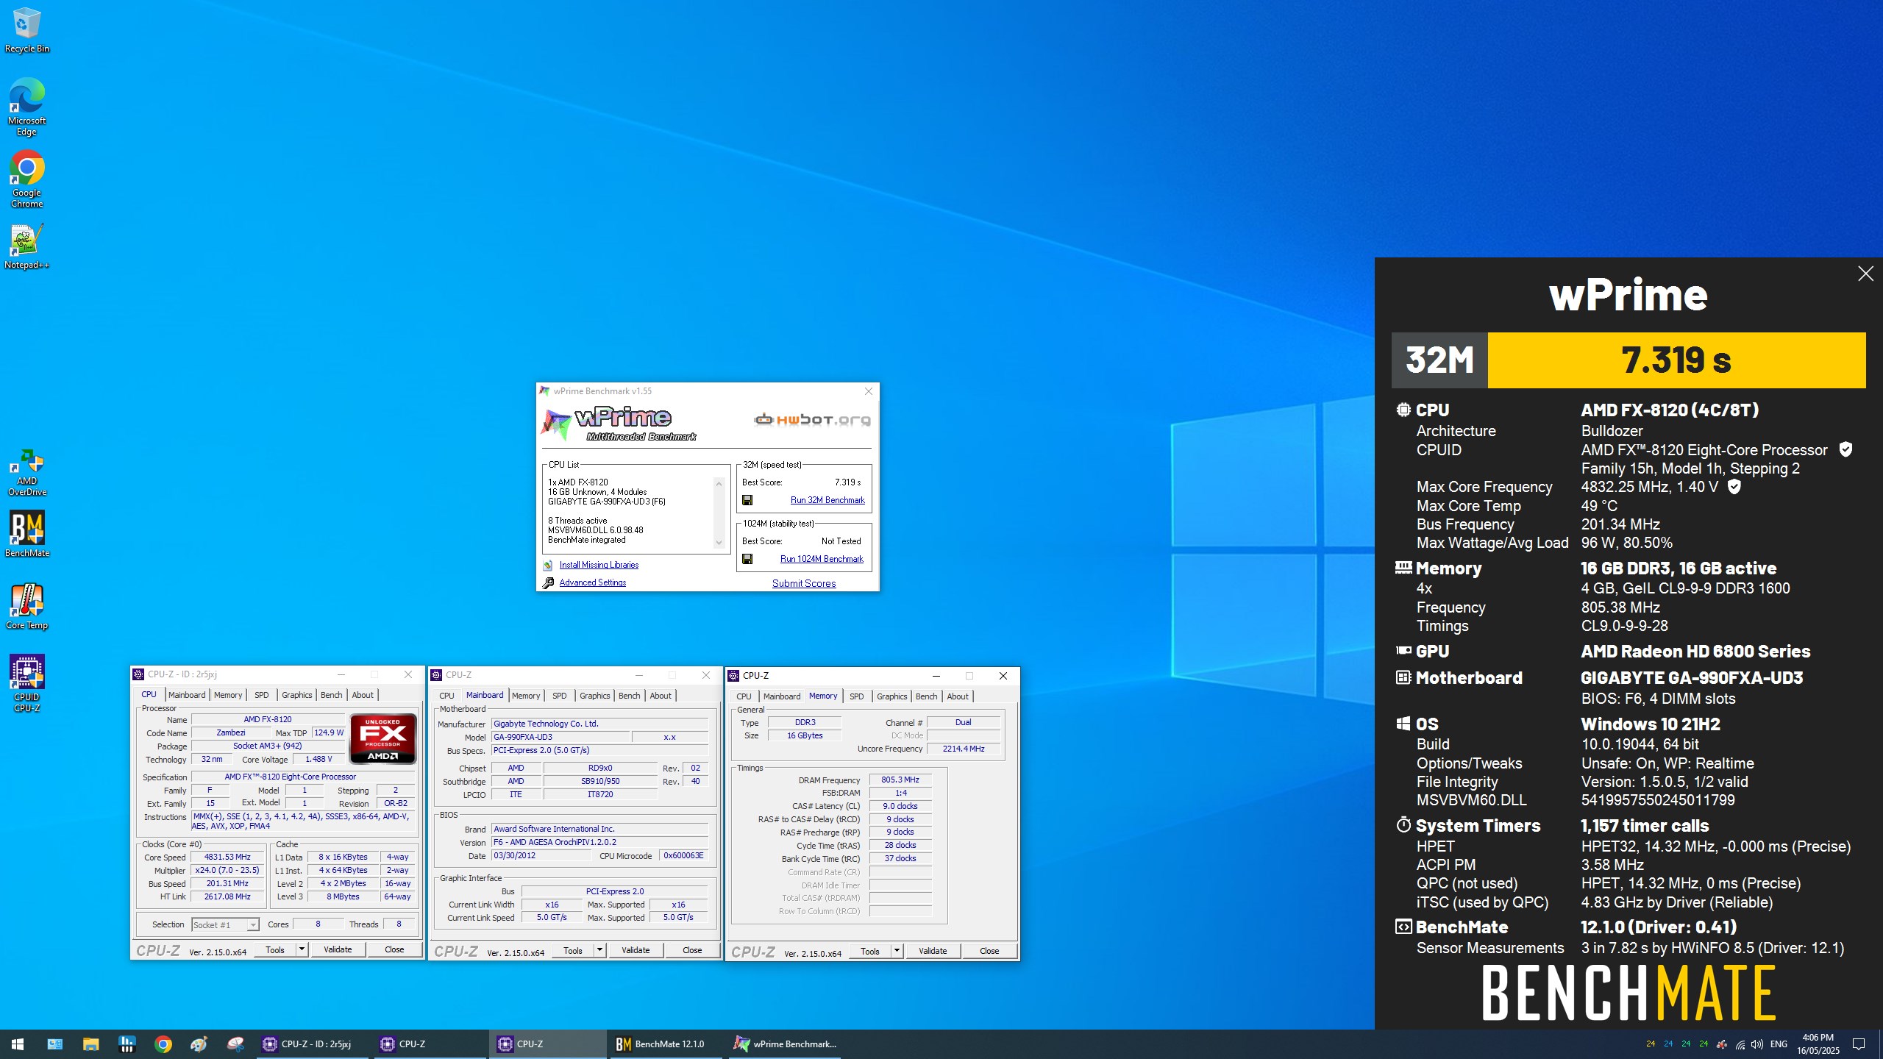This screenshot has width=1883, height=1059.
Task: Open the CPUID CPU-Z desktop shortcut
Action: tap(26, 684)
